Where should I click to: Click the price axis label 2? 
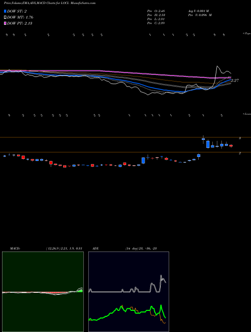tap(239, 153)
